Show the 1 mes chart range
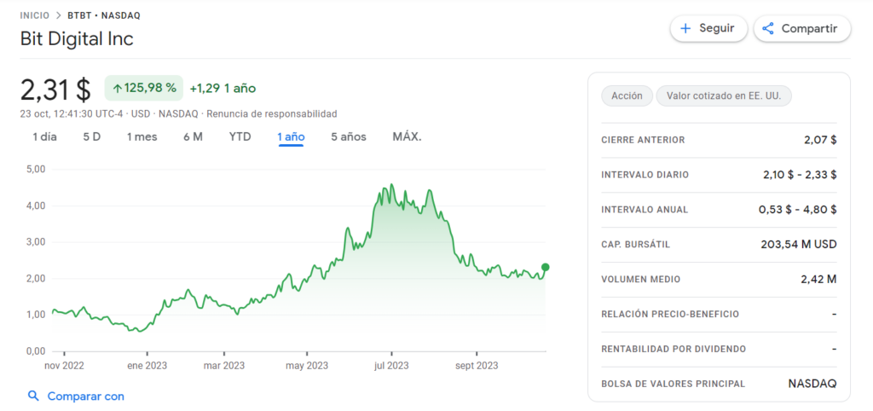Screen dimensions: 873x411 tap(142, 136)
